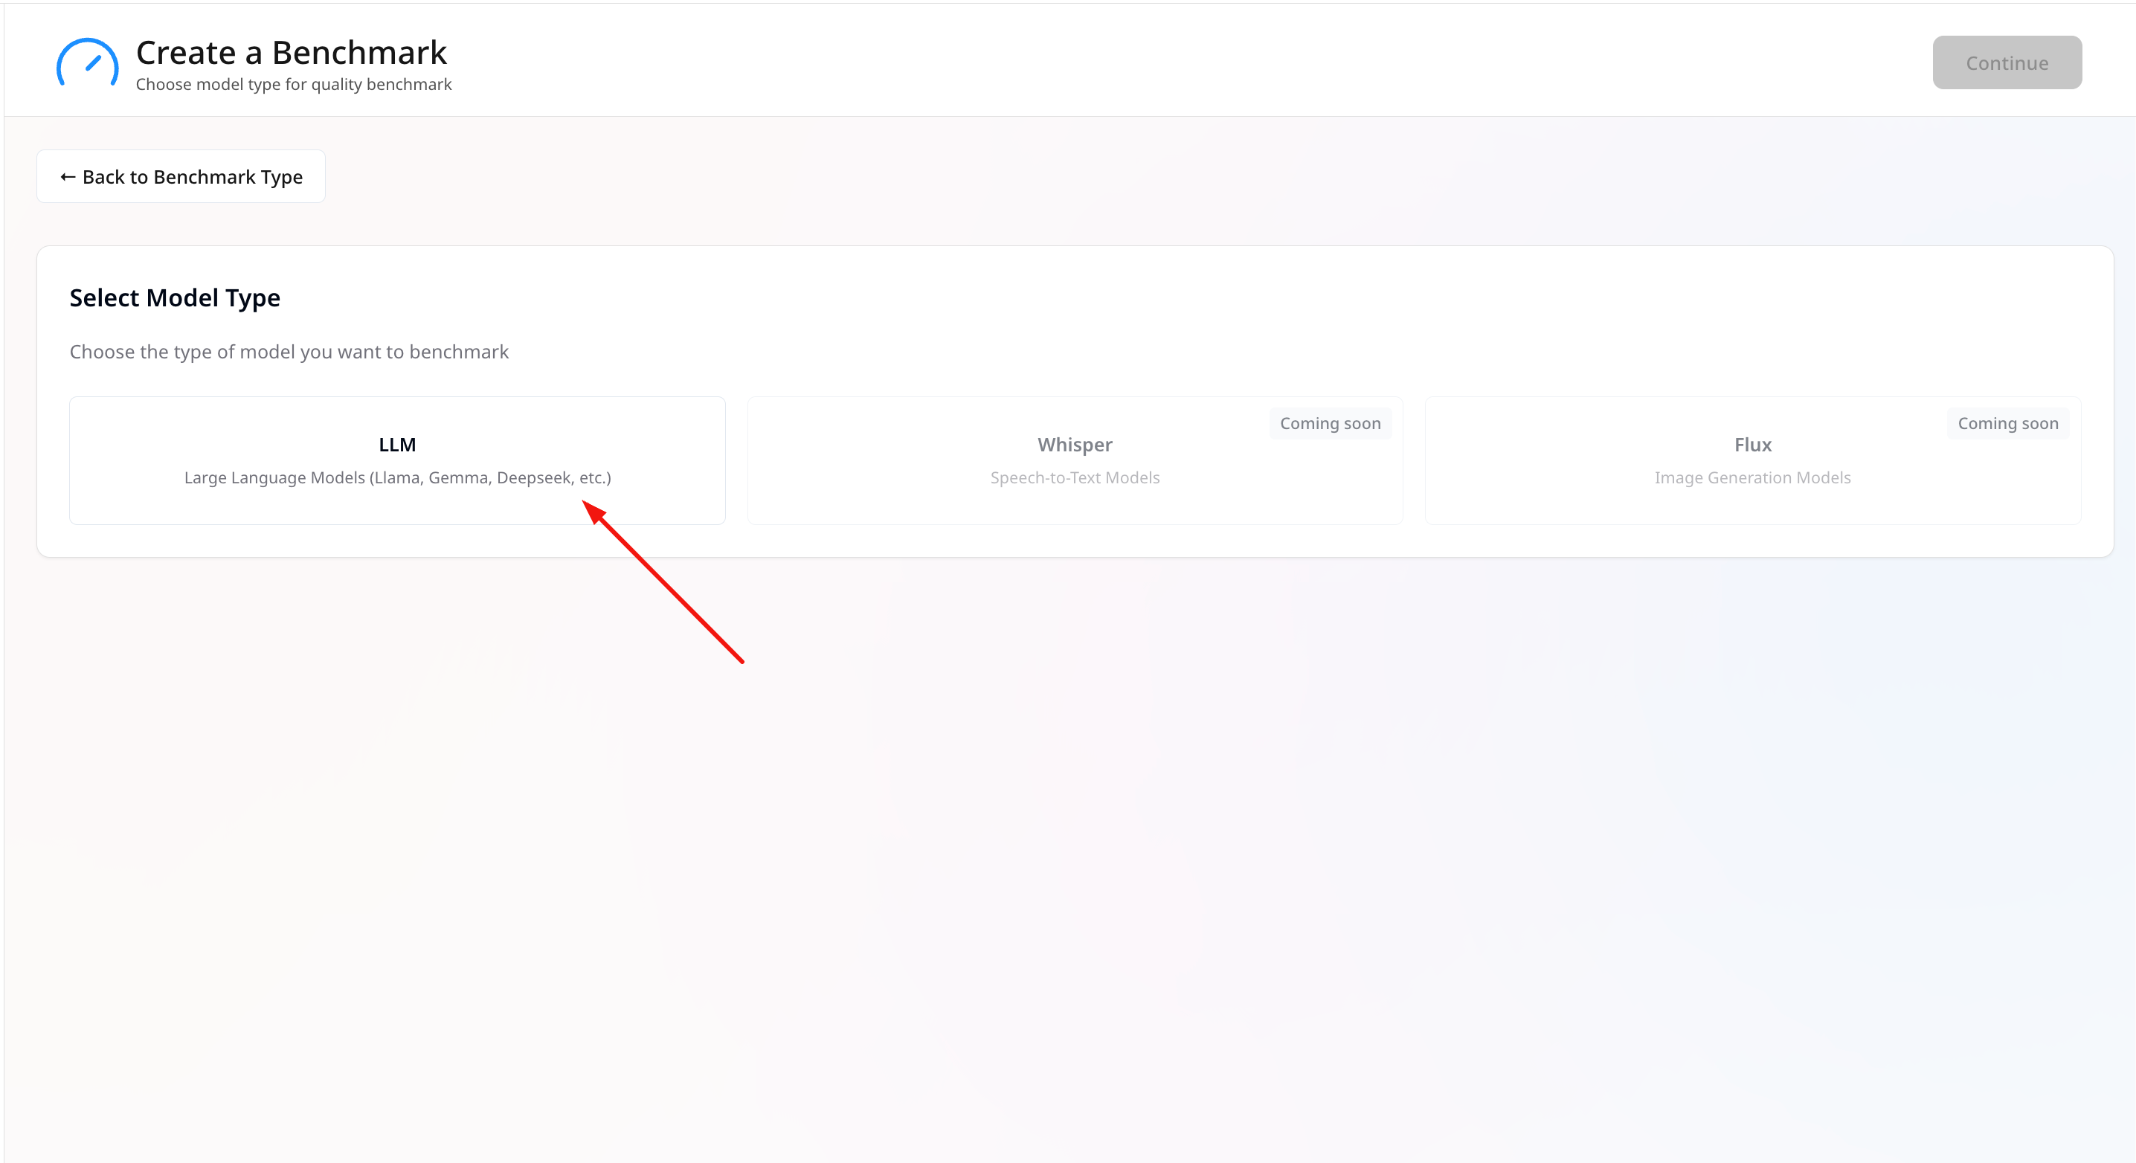Select the LLM model type card
Viewport: 2136px width, 1163px height.
point(397,460)
